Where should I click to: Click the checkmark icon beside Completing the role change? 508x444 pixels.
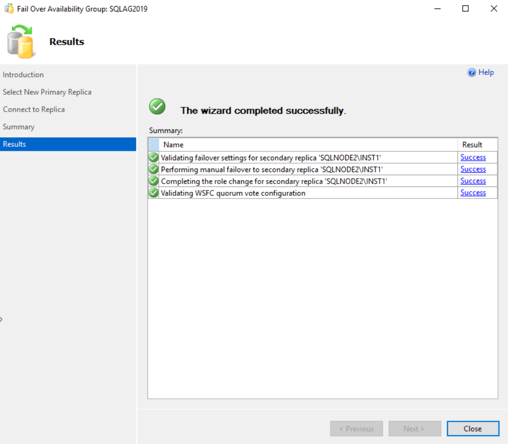154,181
